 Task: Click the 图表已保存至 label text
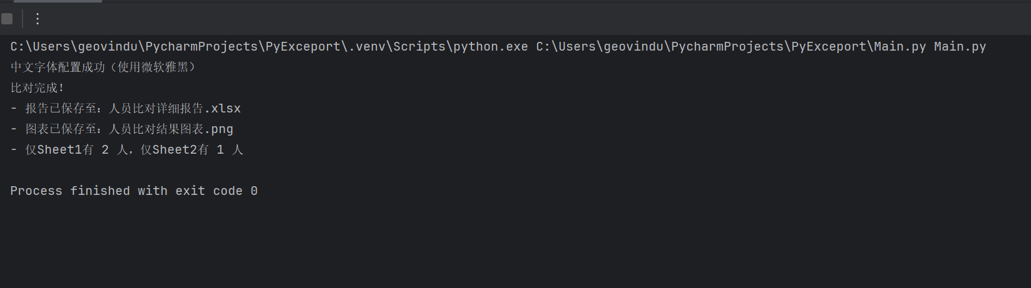[x=61, y=129]
